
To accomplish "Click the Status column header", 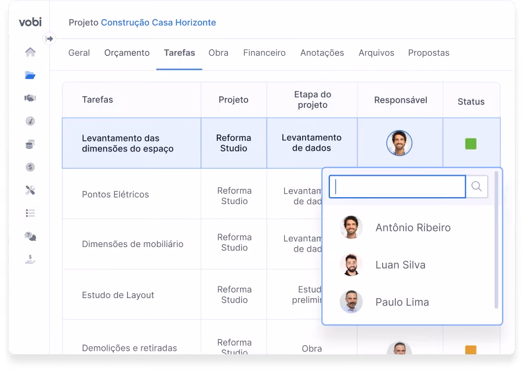I will tap(471, 101).
